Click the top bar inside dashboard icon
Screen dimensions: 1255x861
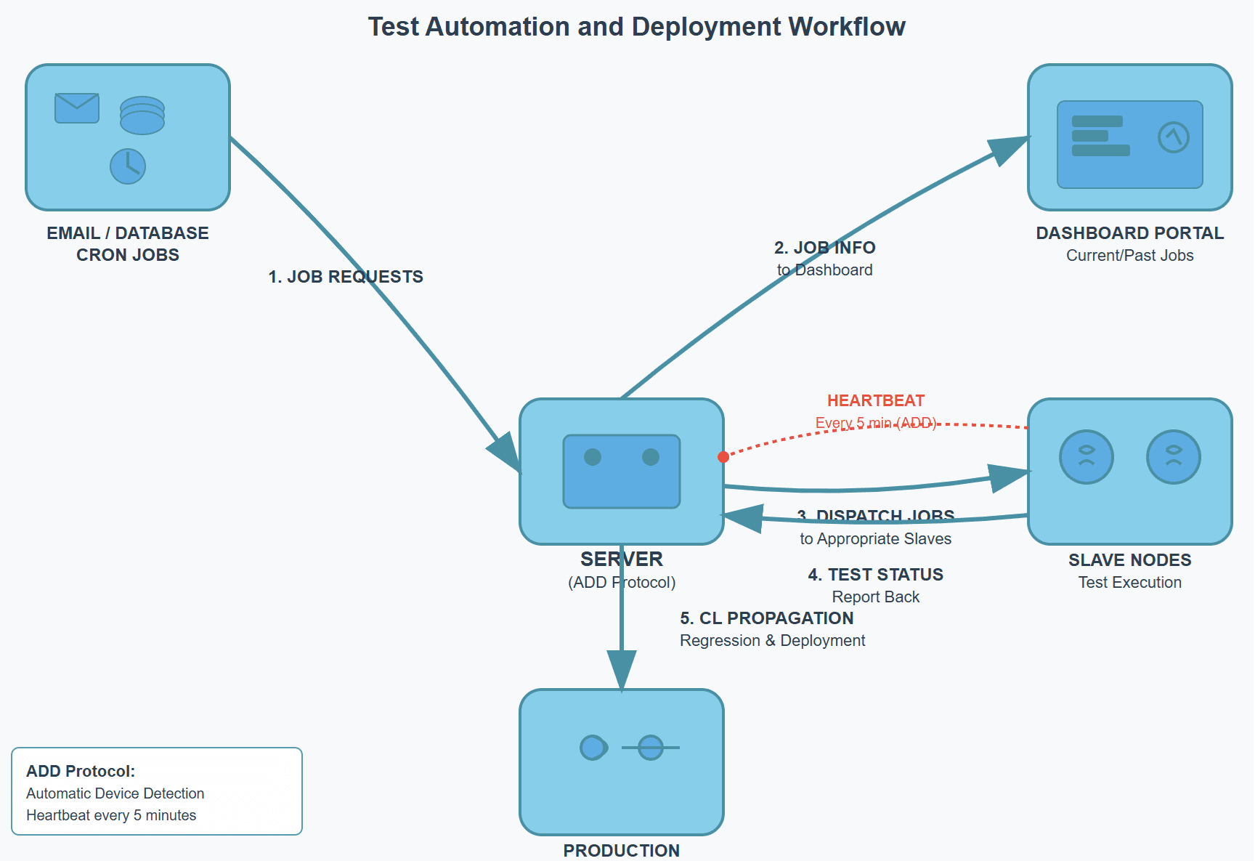[1097, 121]
